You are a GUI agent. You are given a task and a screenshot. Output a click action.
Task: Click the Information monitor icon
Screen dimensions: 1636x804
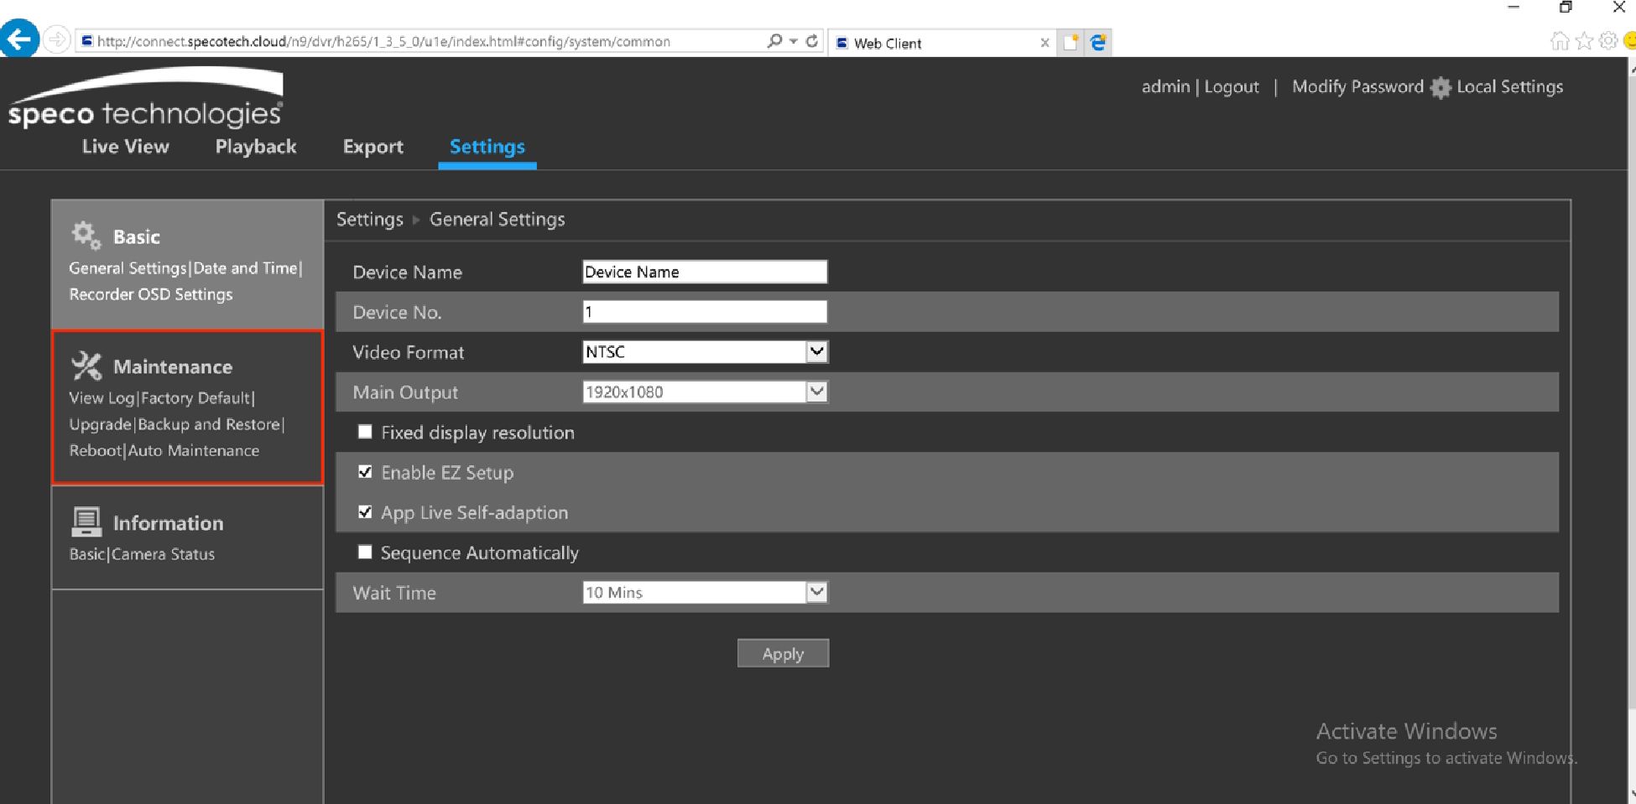click(86, 522)
